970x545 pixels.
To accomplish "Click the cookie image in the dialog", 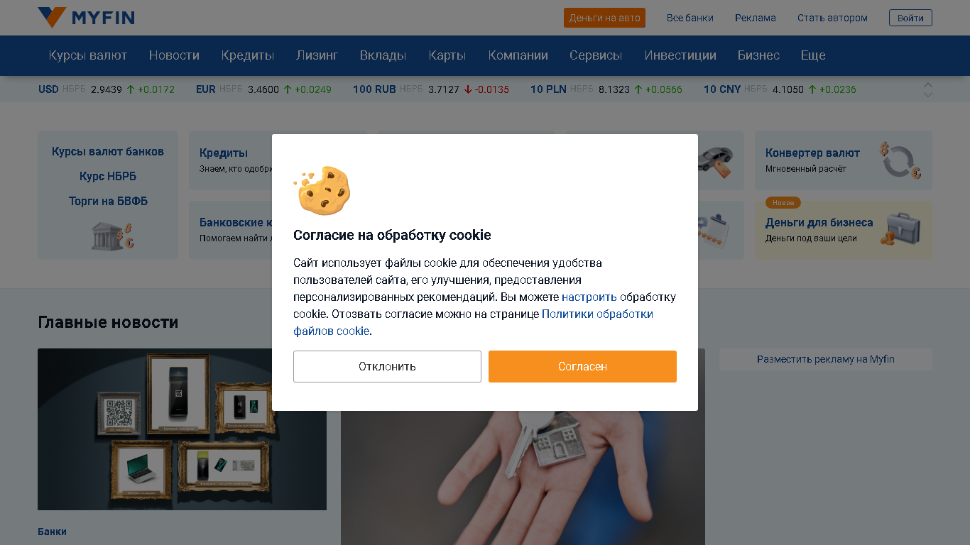I will 322,190.
